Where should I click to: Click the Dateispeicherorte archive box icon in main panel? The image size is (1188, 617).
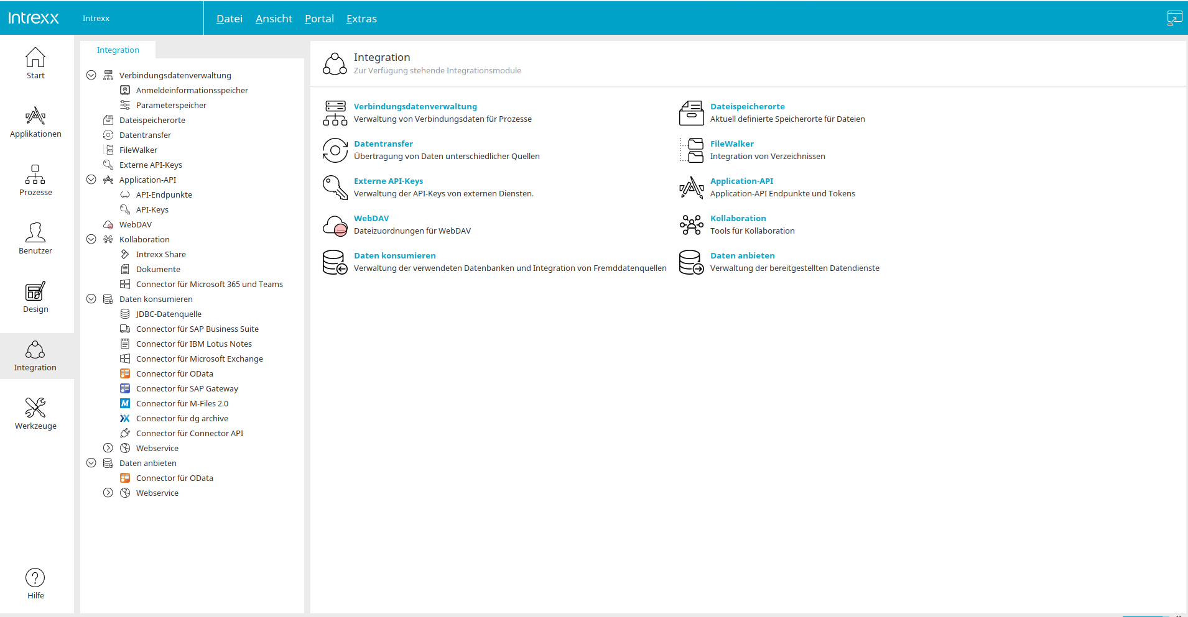pos(692,113)
